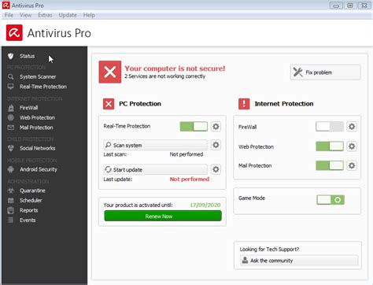
Task: Open the Extras menu
Action: [45, 15]
